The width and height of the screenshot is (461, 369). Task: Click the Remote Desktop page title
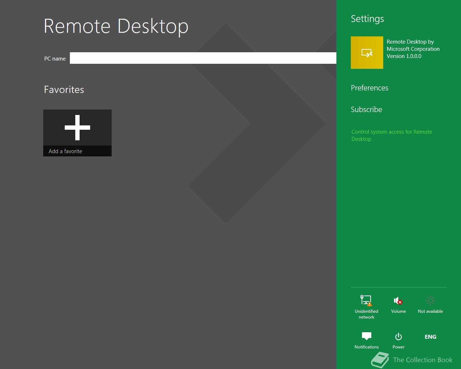click(116, 26)
